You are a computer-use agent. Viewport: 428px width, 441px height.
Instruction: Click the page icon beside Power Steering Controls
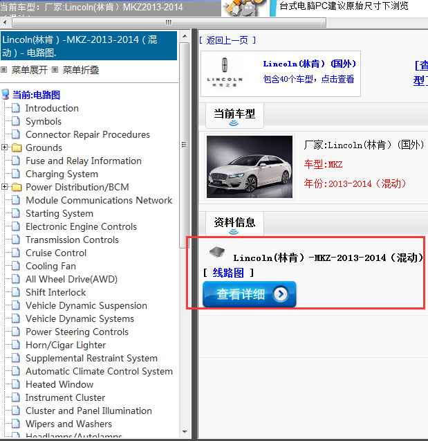16,332
